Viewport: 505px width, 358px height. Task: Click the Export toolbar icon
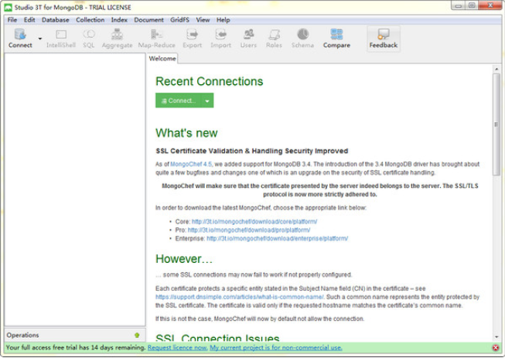point(192,38)
